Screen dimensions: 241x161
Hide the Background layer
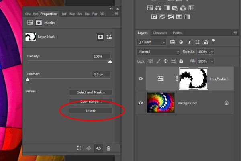pos(141,103)
